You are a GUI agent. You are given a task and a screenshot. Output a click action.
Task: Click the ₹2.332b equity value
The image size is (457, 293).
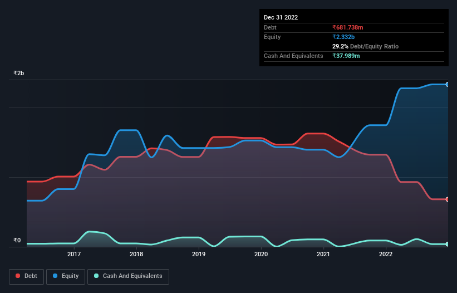tap(343, 37)
